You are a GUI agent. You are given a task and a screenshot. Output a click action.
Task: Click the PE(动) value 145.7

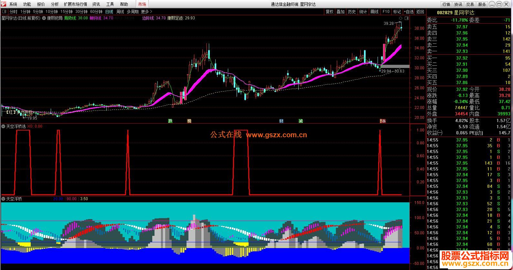[x=505, y=133]
